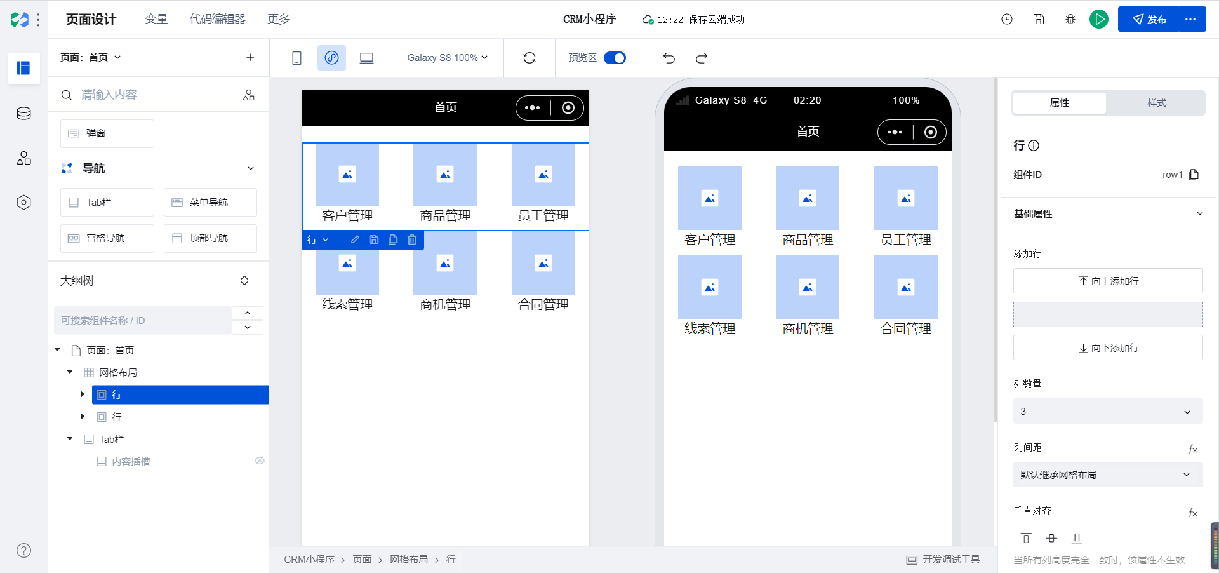Click the add page plus icon
This screenshot has height=573, width=1219.
250,57
